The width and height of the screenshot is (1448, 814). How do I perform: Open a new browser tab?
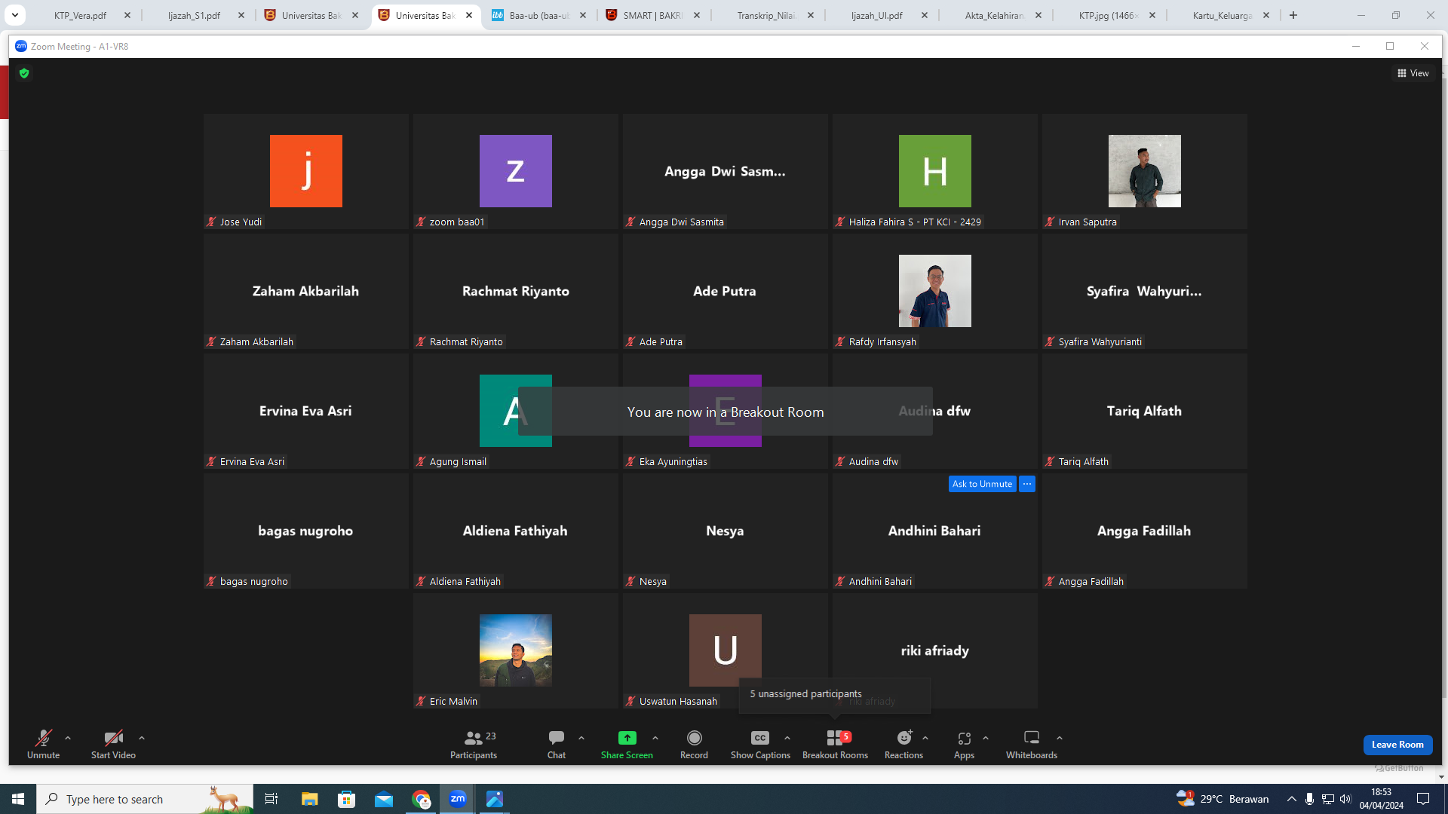(x=1293, y=15)
